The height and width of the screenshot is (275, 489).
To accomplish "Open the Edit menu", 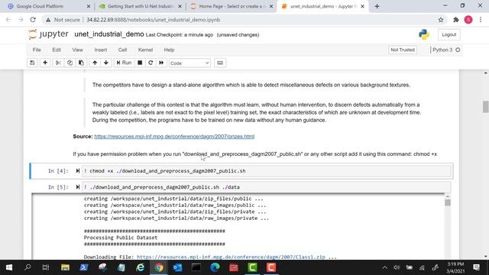I will [x=57, y=50].
